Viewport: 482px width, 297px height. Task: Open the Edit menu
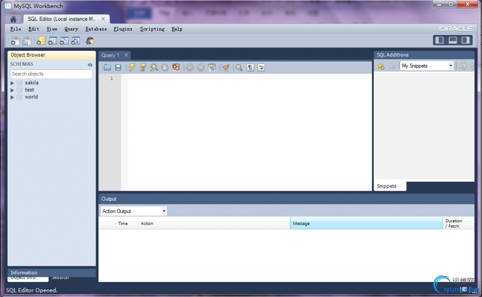34,29
